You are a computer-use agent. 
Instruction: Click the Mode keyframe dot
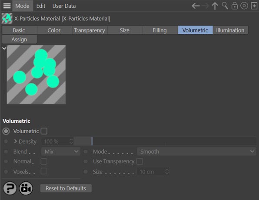[x=86, y=151]
